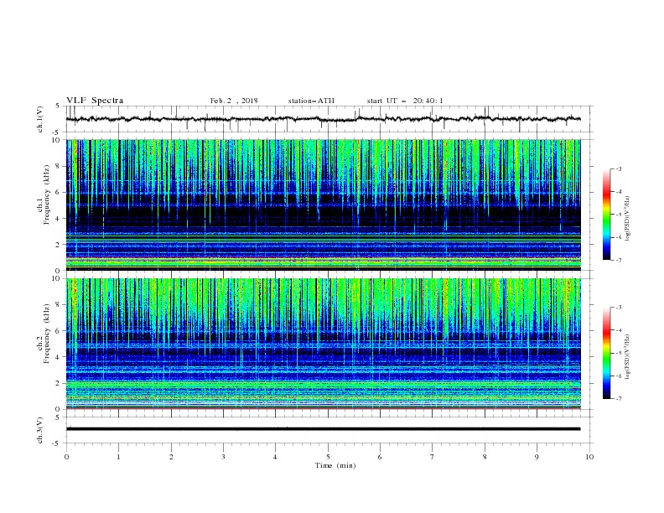Select the "Feb. 2 , 2018" date text

[234, 101]
